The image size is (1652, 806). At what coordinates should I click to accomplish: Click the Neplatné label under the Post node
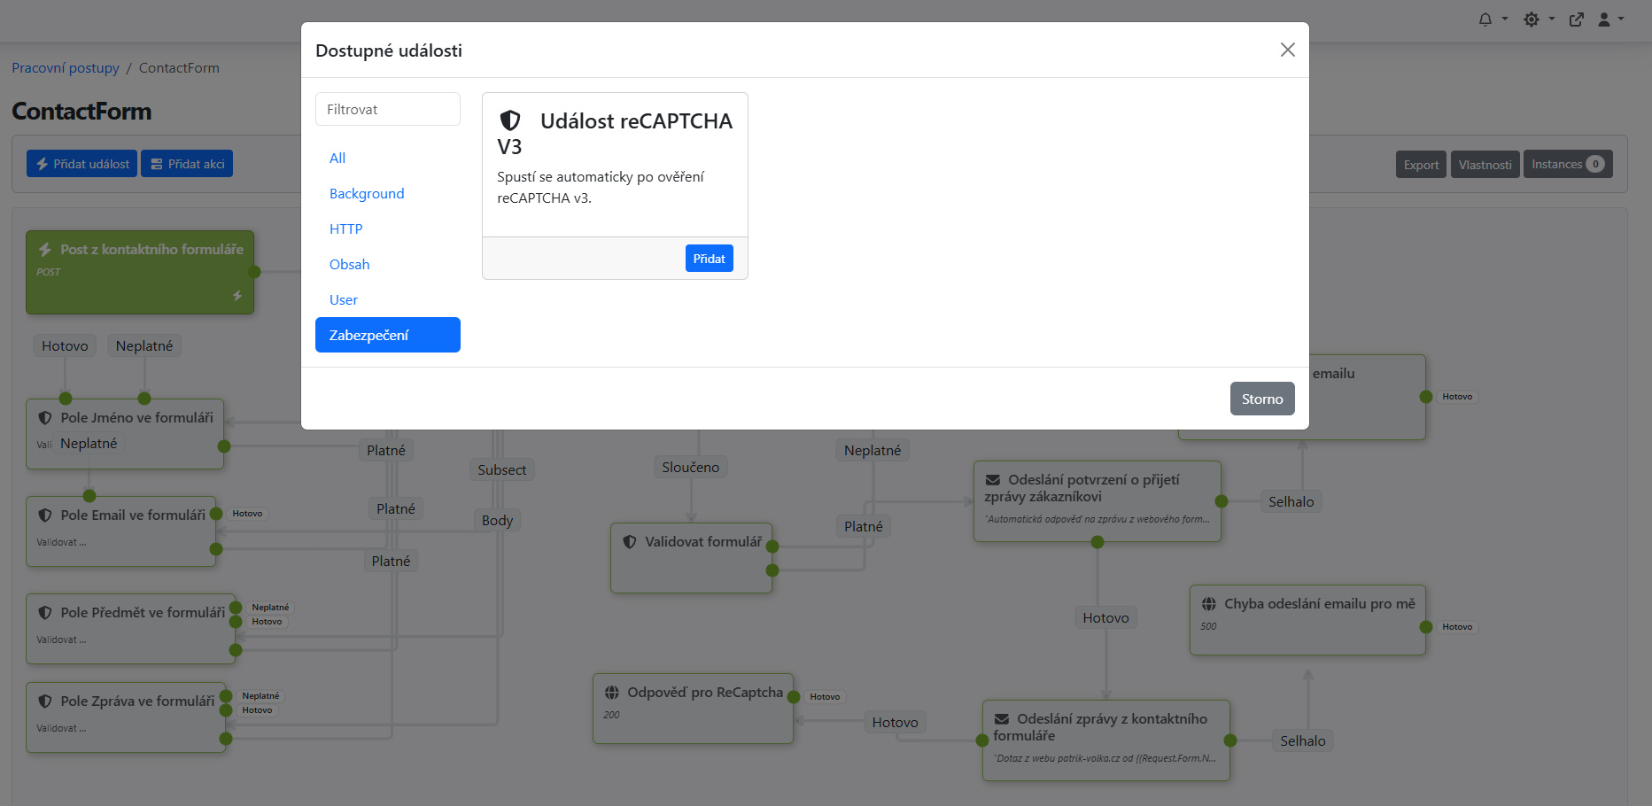pyautogui.click(x=144, y=346)
